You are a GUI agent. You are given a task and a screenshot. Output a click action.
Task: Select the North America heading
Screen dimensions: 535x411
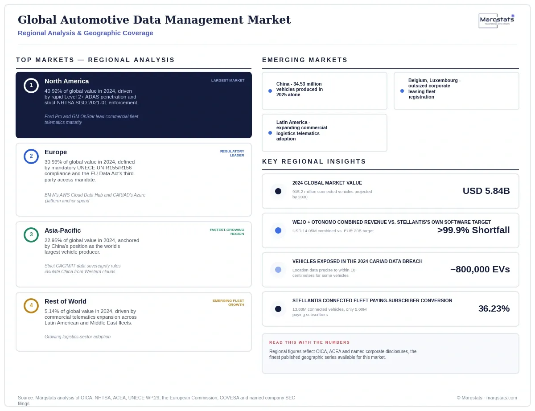pyautogui.click(x=67, y=81)
